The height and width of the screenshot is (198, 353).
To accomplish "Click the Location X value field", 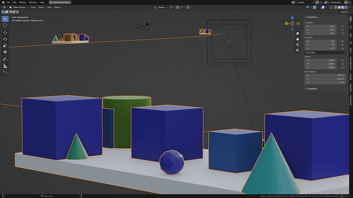I will (x=321, y=26).
